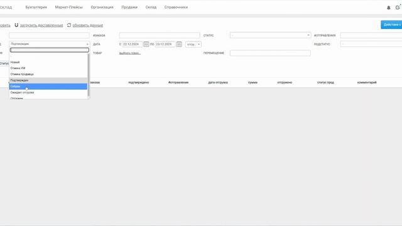Click 'загрузить доставленные' link
This screenshot has width=402, height=226.
(41, 25)
